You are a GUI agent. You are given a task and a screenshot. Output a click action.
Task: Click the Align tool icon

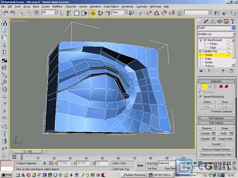[x=224, y=13]
